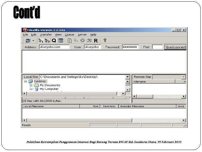Click the Ready status bar text

pos(26,125)
